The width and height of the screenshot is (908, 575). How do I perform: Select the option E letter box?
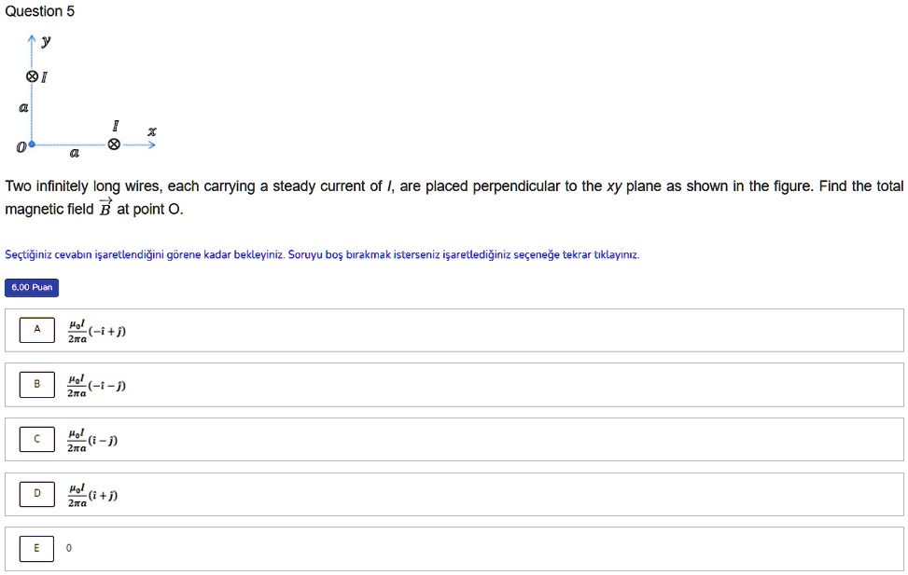[x=37, y=548]
